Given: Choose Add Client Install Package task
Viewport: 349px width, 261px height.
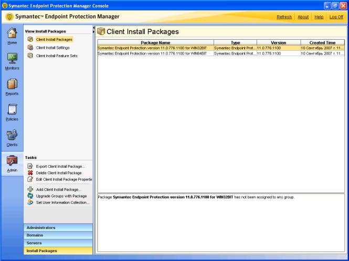Looking at the screenshot, I should [x=59, y=189].
